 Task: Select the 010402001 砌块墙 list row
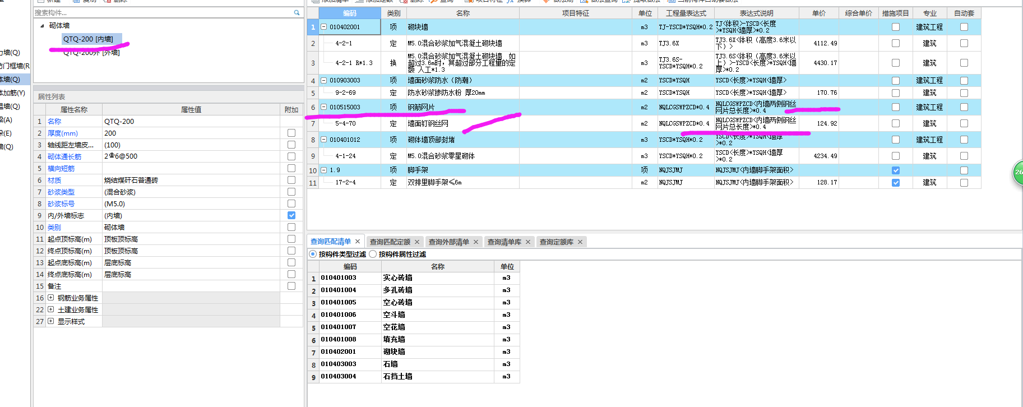(x=414, y=352)
